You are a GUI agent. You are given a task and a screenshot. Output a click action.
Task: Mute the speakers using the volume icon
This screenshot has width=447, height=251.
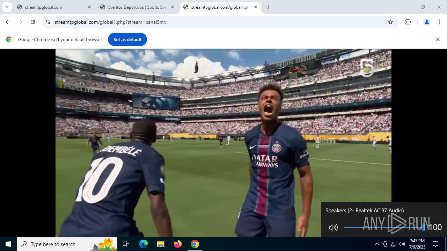(334, 228)
